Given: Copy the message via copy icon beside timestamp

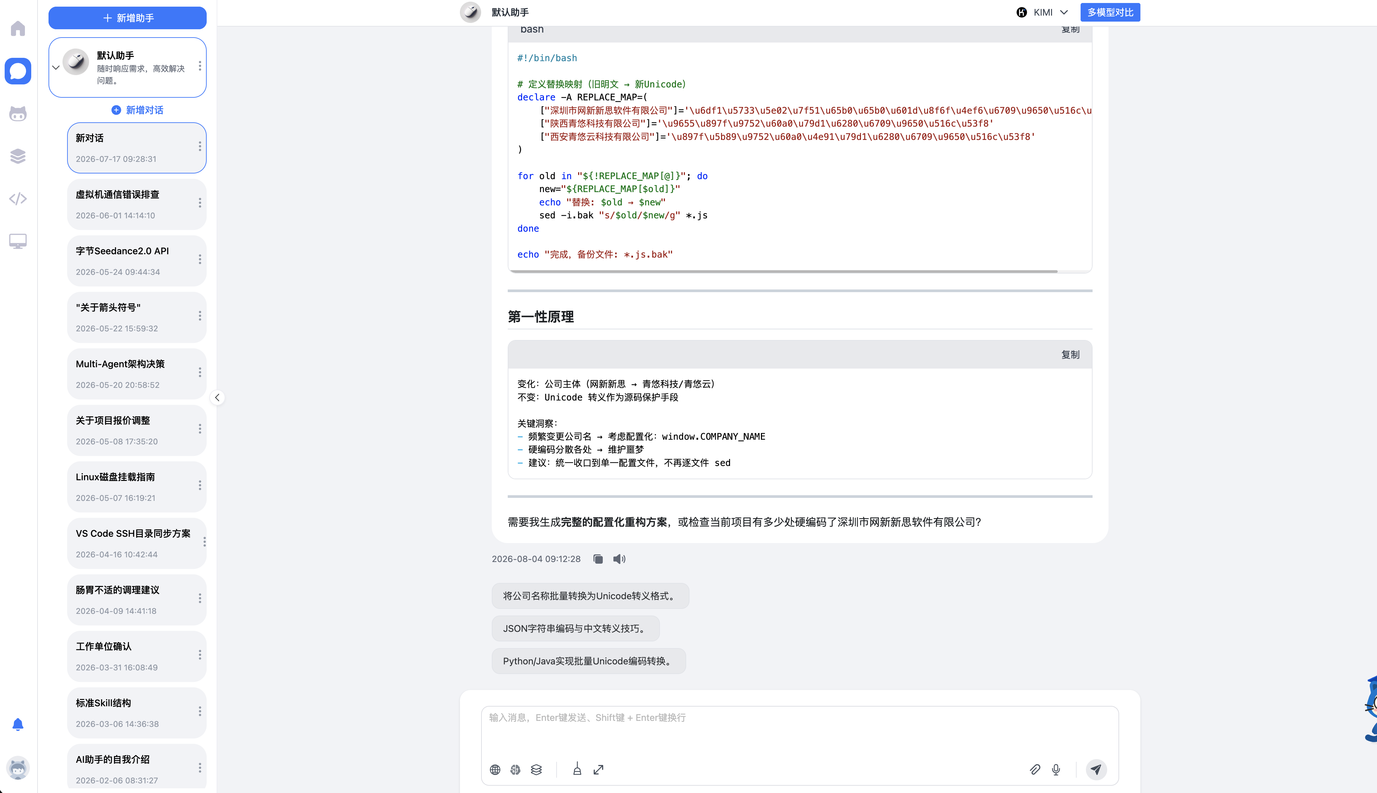Looking at the screenshot, I should click(x=598, y=559).
